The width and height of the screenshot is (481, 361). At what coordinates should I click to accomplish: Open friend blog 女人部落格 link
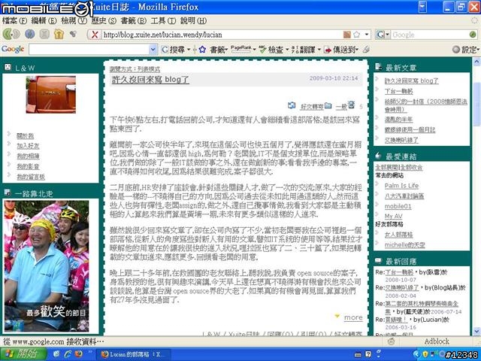(x=398, y=235)
